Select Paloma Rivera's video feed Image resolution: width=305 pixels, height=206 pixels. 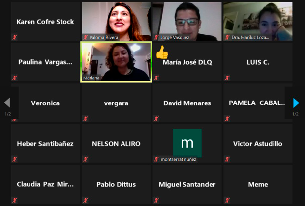coord(116,22)
